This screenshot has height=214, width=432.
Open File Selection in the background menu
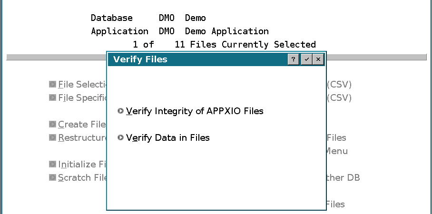82,85
